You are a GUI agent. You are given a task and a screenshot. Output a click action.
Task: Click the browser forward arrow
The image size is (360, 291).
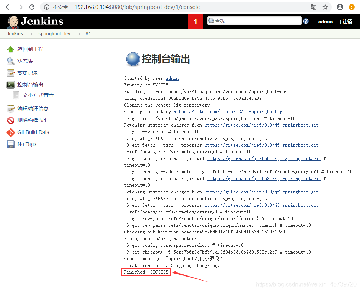[x=20, y=7]
